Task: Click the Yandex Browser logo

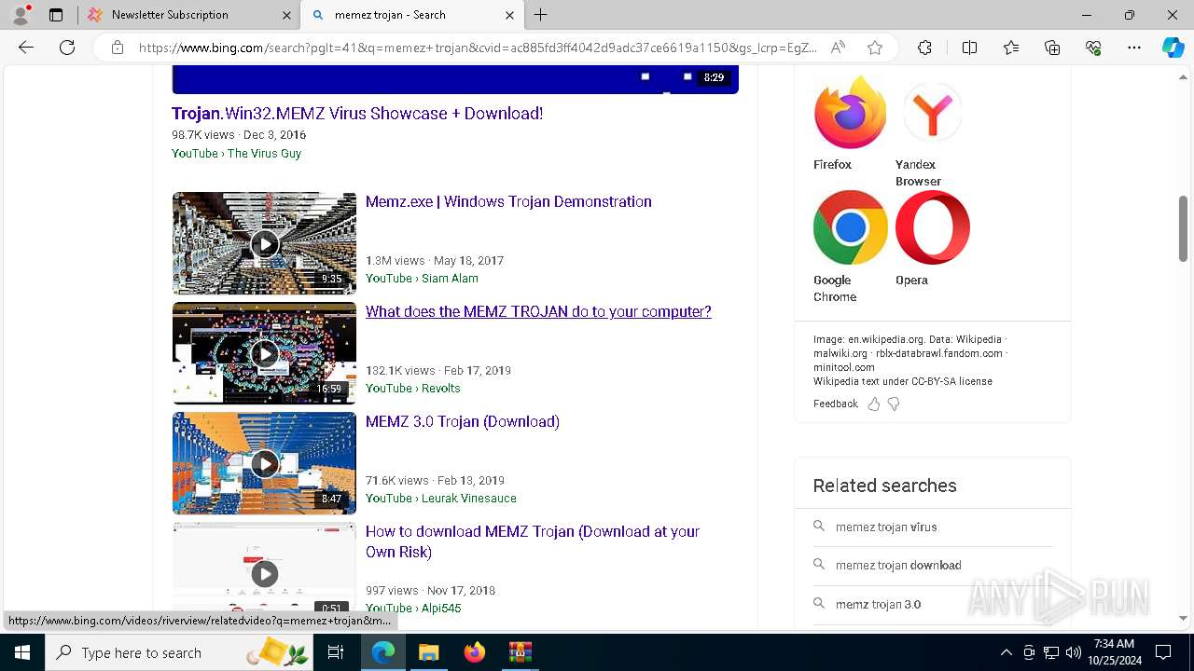Action: point(932,113)
